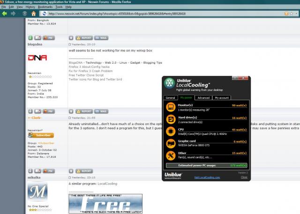Follow the Visit LocalCooling.com link
Viewport: 300px width, 214px height.
(x=207, y=177)
